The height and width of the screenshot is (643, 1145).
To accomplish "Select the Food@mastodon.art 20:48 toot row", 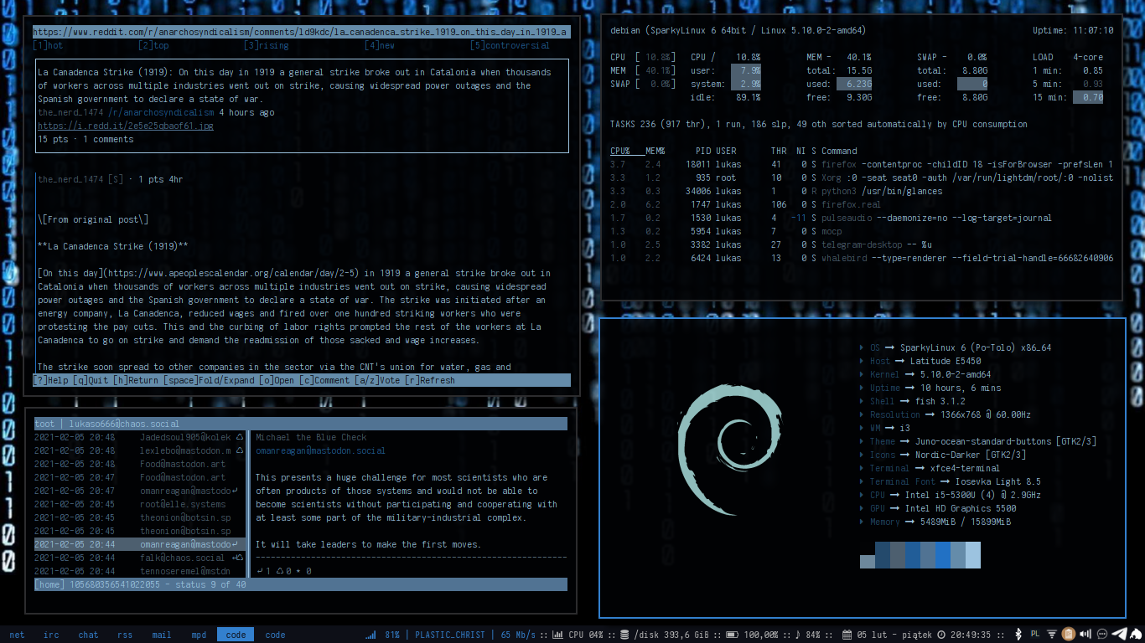I will coord(140,464).
